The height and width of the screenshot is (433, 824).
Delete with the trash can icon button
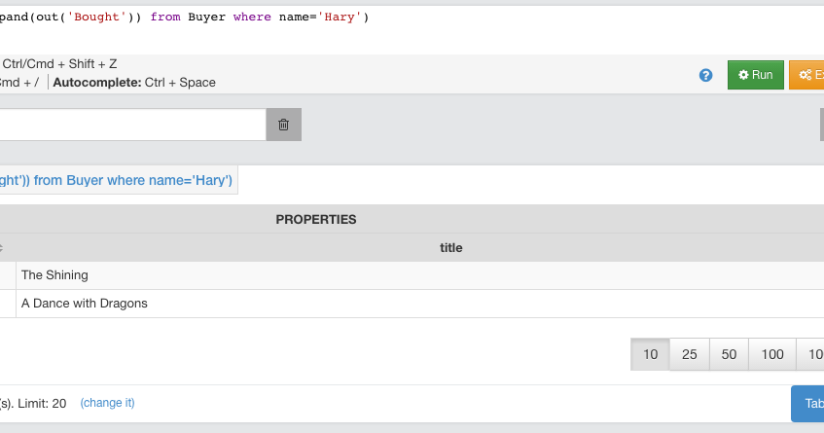[x=284, y=125]
